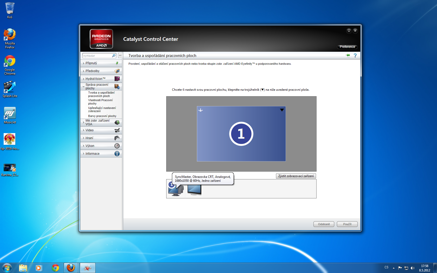Open the black triangle menu on desktop 1
The width and height of the screenshot is (437, 273).
(282, 110)
